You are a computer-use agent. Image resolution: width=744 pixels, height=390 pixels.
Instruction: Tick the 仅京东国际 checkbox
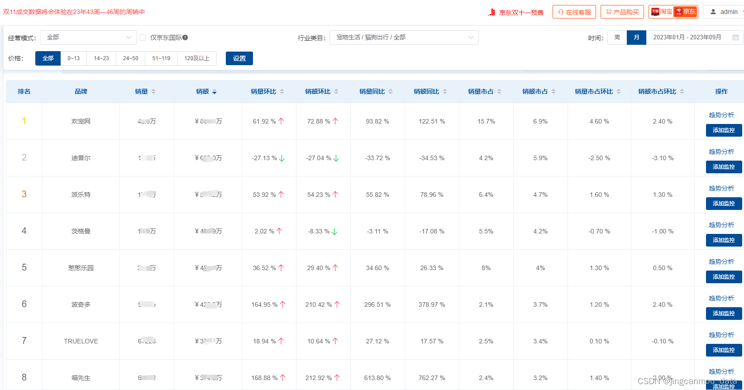[x=143, y=38]
